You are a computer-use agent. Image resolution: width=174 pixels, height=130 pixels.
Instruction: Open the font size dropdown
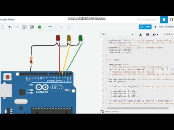(x=155, y=35)
